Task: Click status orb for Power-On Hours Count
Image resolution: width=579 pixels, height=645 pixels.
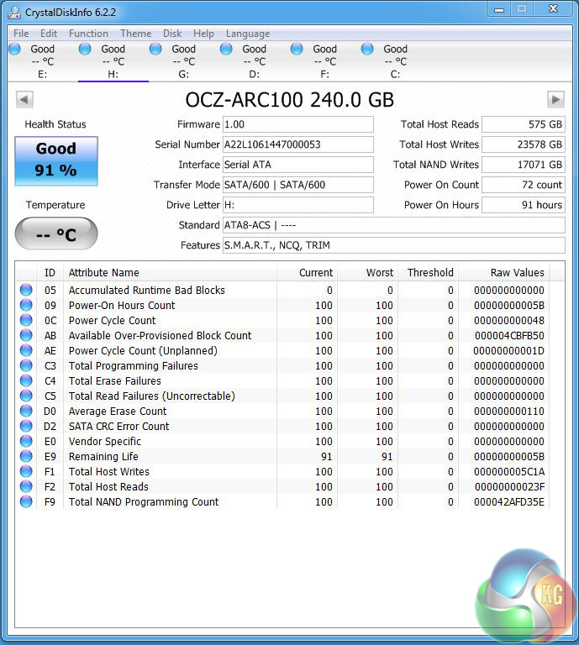Action: pos(26,305)
